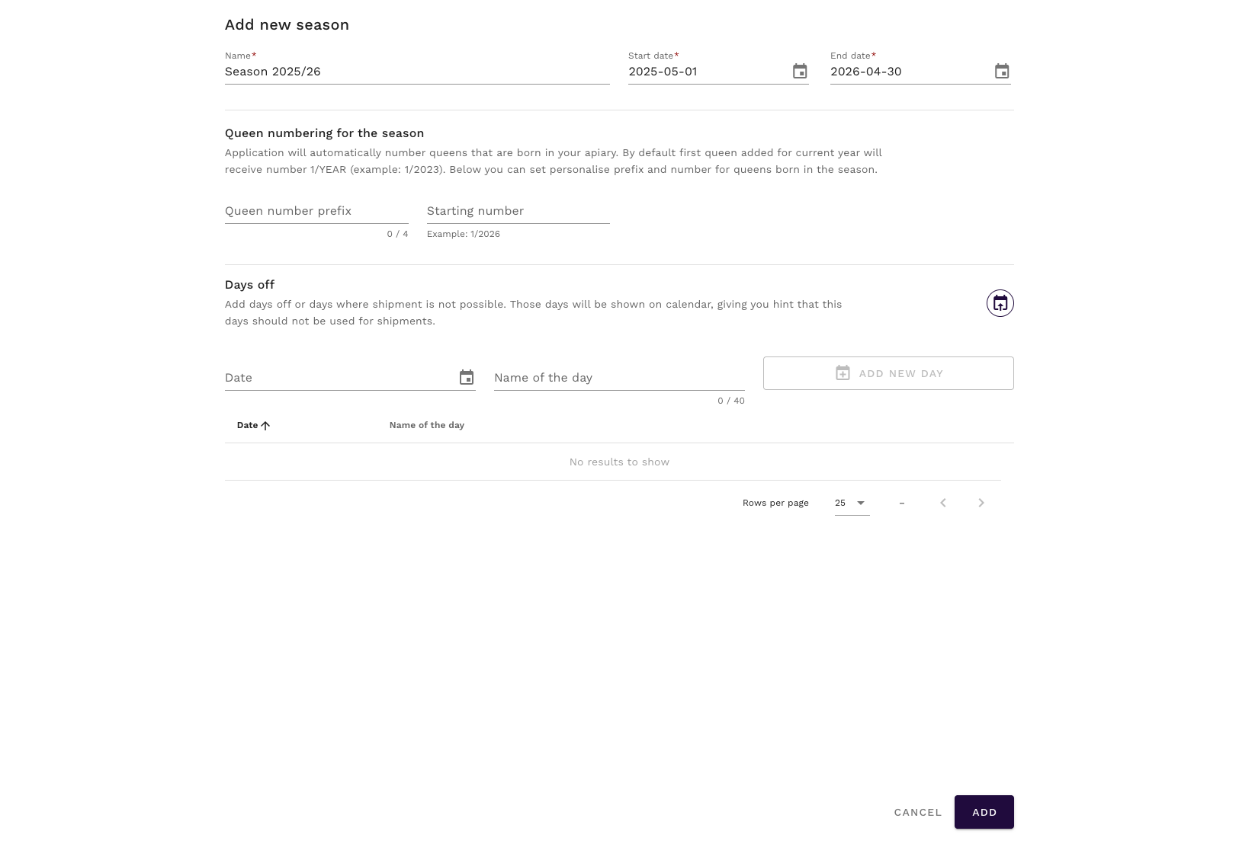This screenshot has width=1239, height=847.
Task: Click the Starting number field
Action: point(518,211)
